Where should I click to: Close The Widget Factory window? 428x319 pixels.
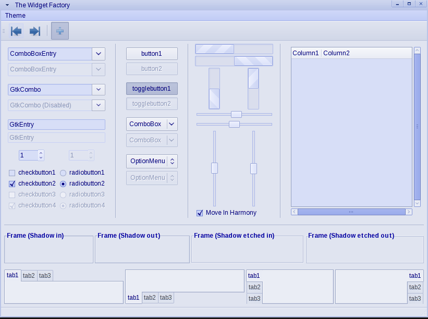(421, 4)
